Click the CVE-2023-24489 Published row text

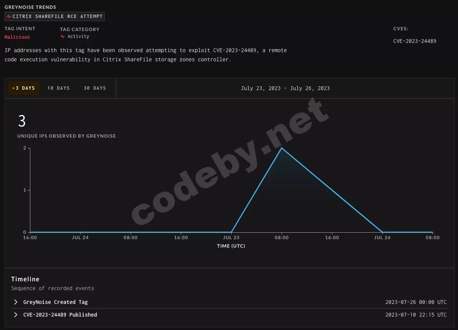click(x=60, y=315)
